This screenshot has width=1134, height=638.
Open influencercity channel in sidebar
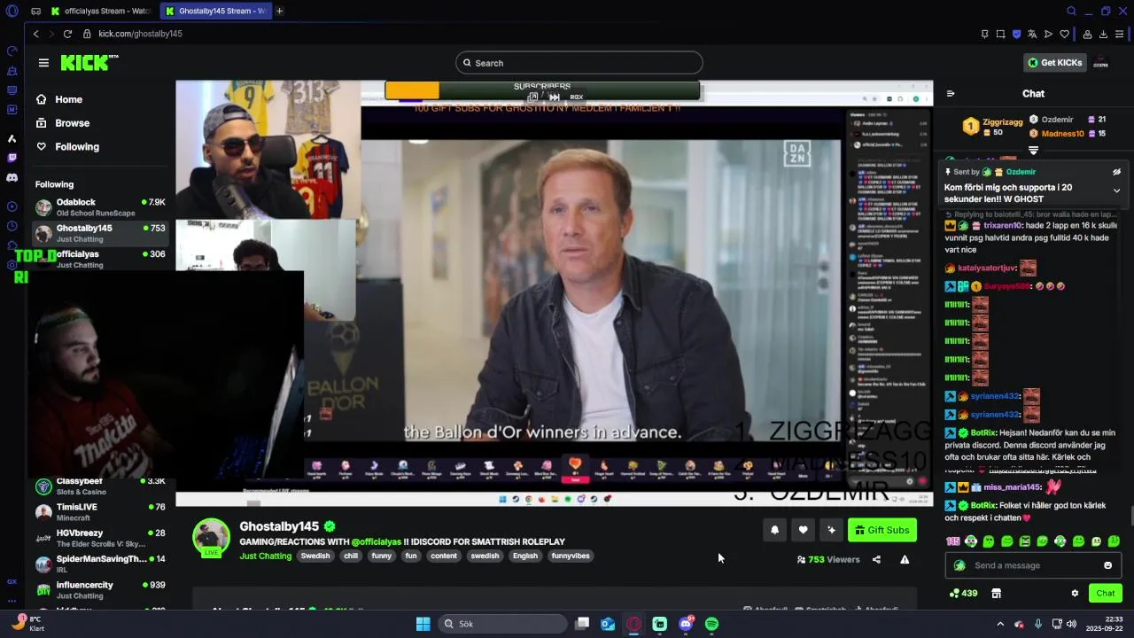100,589
